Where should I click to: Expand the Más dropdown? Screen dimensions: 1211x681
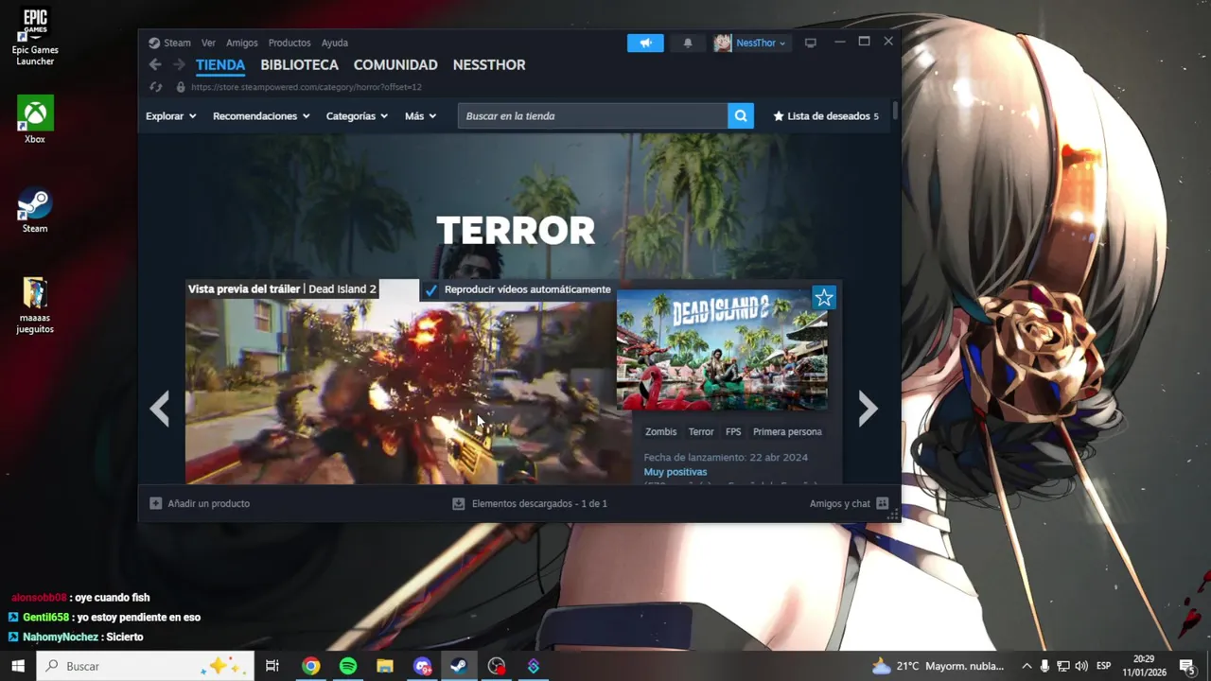421,116
